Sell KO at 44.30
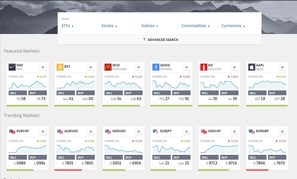The width and height of the screenshot is (297, 179). pos(210,96)
